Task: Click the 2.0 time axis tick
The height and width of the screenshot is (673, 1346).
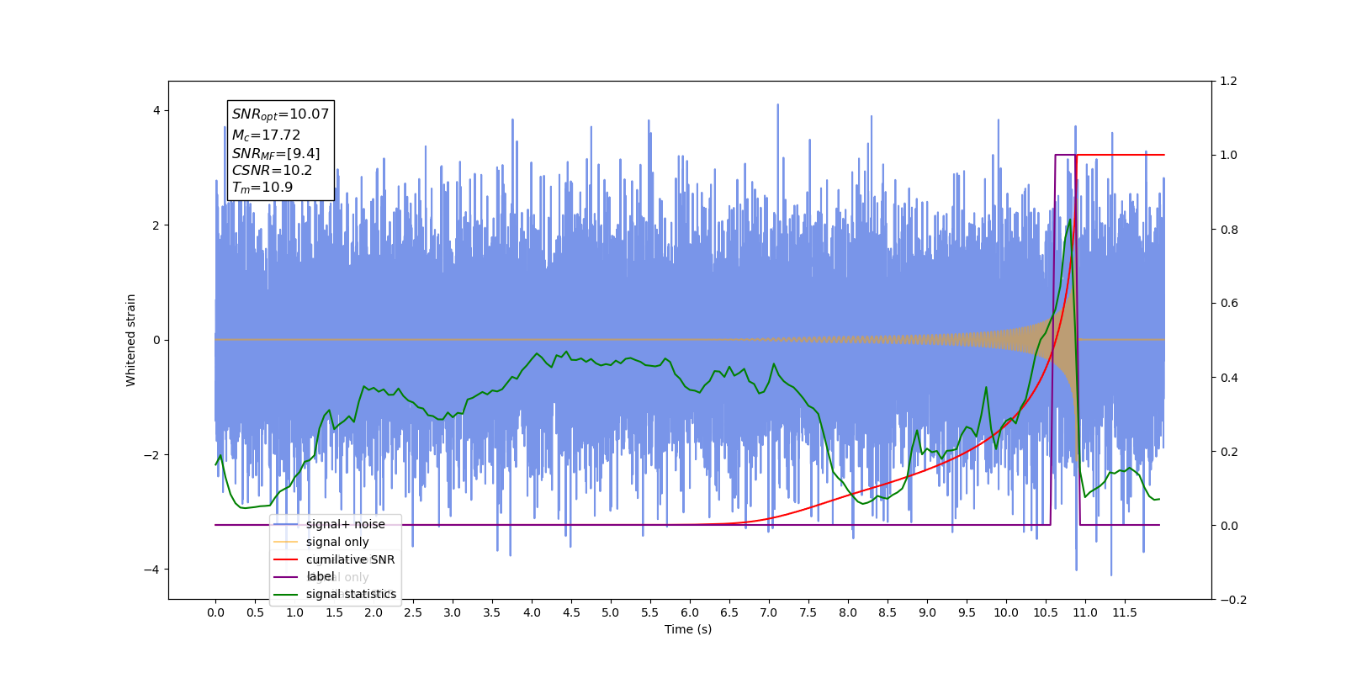Action: pyautogui.click(x=374, y=612)
